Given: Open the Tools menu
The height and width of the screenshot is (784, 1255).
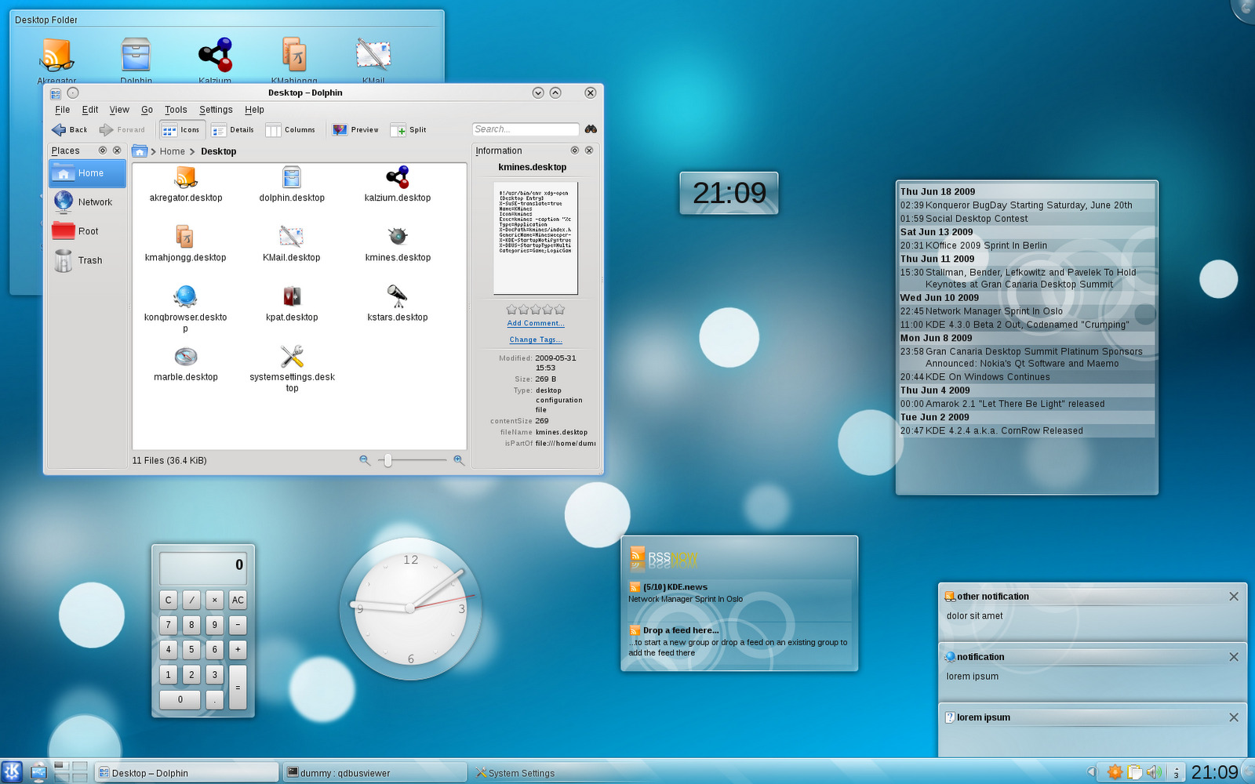Looking at the screenshot, I should point(176,110).
